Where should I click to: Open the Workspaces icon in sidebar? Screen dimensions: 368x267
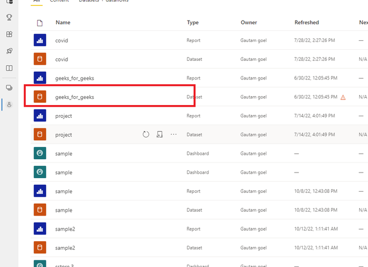click(9, 88)
